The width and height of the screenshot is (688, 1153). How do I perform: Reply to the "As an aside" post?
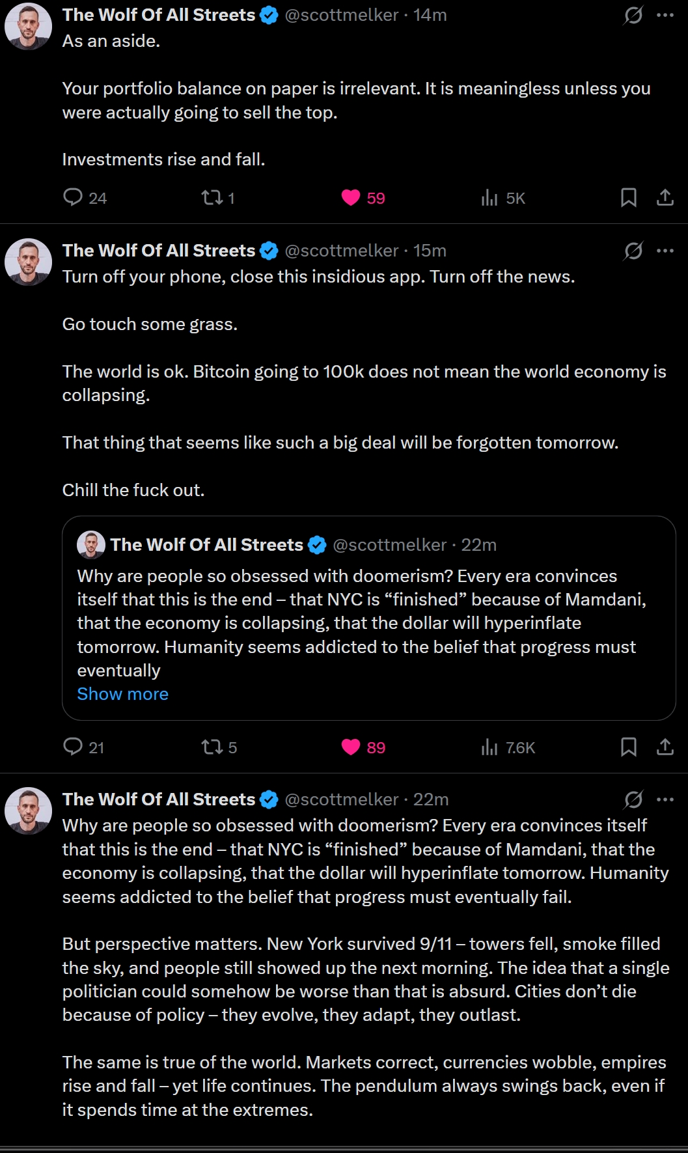click(x=73, y=197)
